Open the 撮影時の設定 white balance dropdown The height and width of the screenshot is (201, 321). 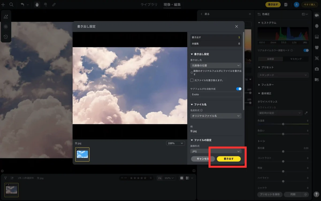pos(280,113)
